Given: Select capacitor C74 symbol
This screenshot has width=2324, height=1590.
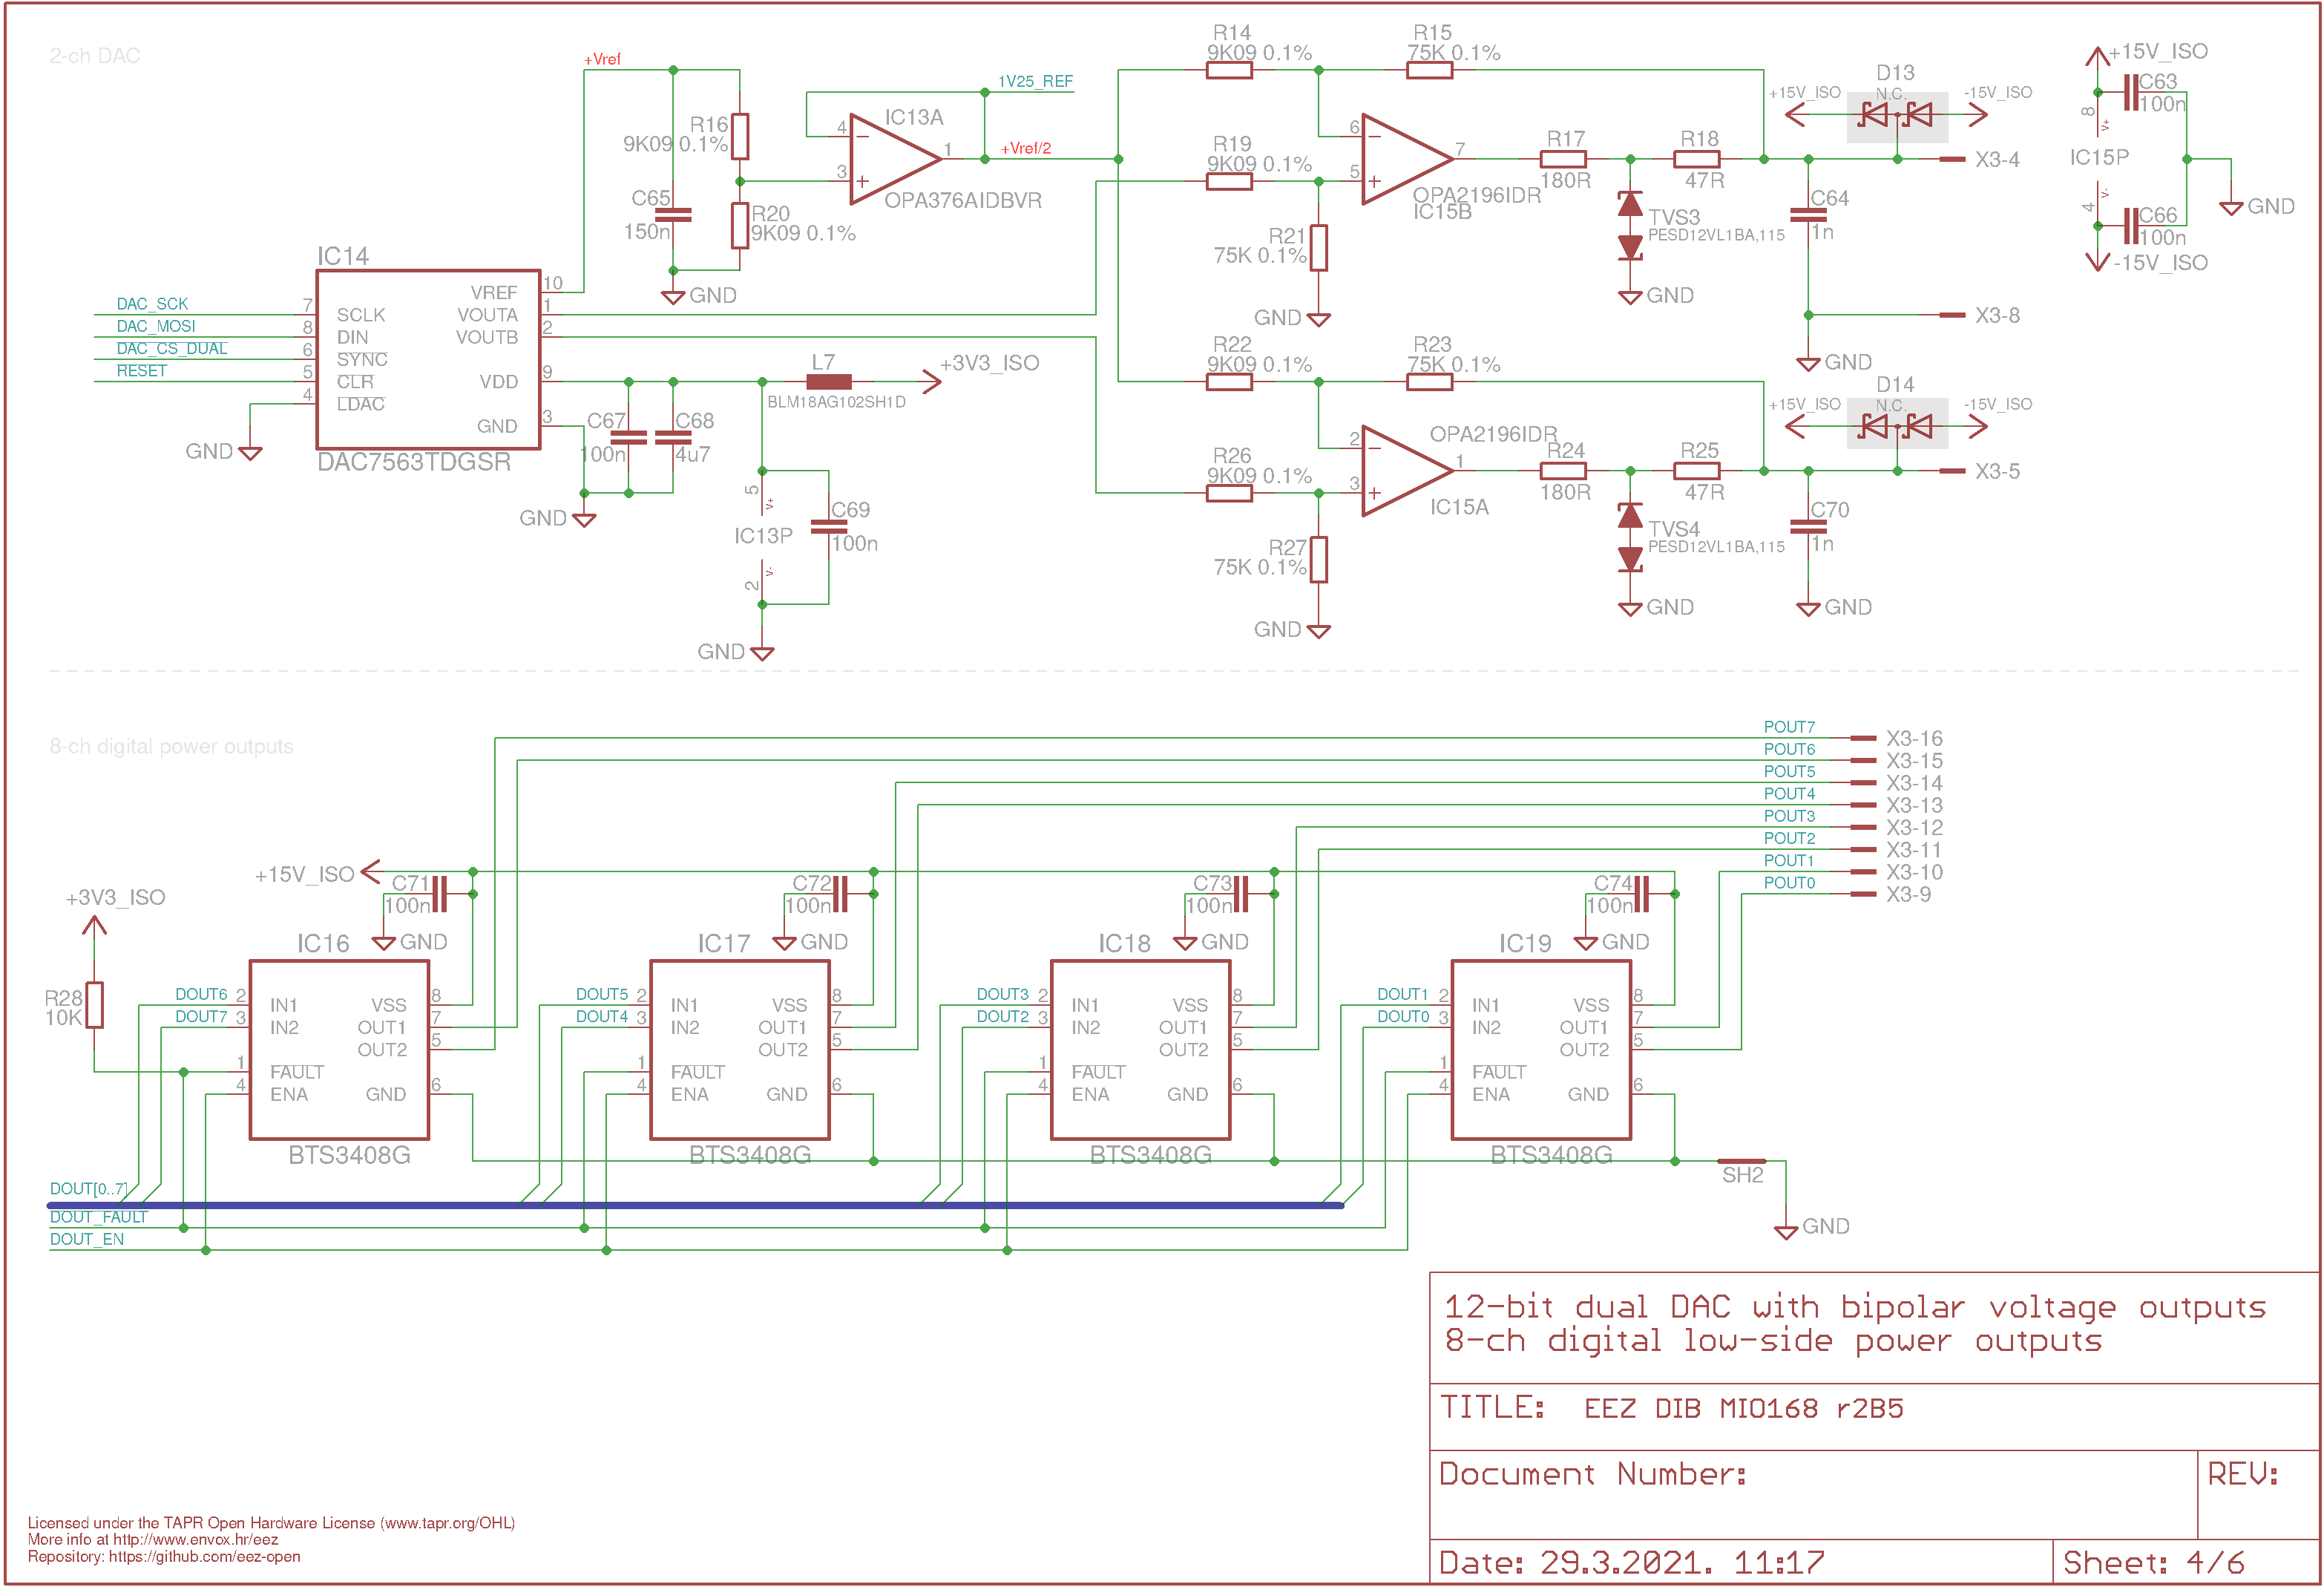Looking at the screenshot, I should tap(1641, 894).
